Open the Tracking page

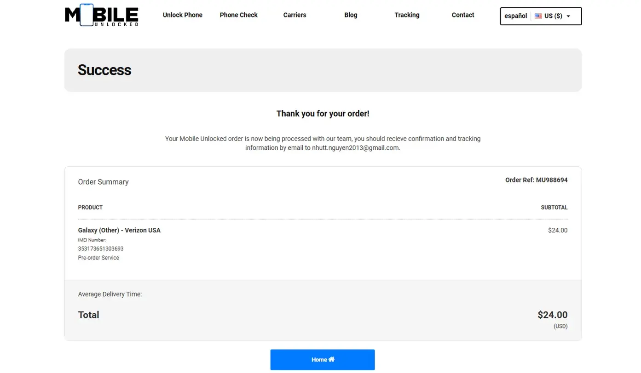(x=407, y=15)
